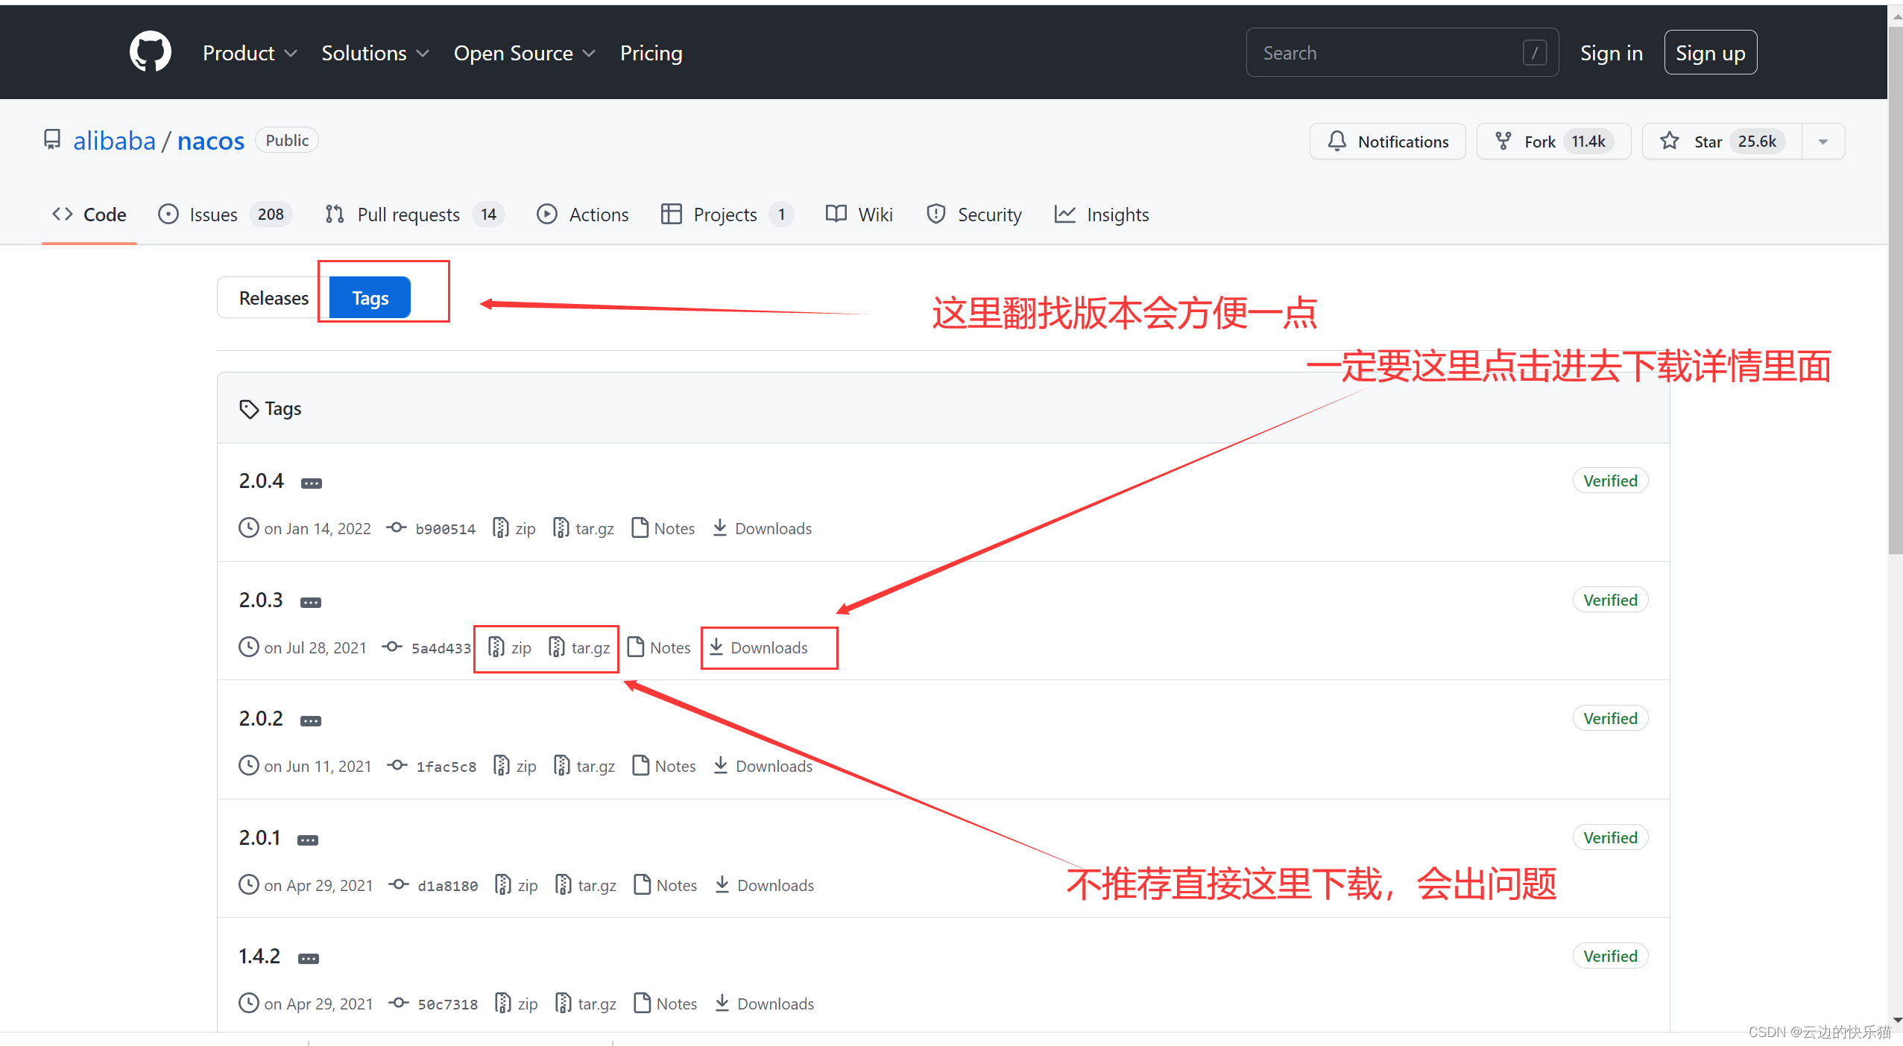This screenshot has height=1046, width=1903.
Task: Click the Verified badge on 2.0.3
Action: tap(1610, 600)
